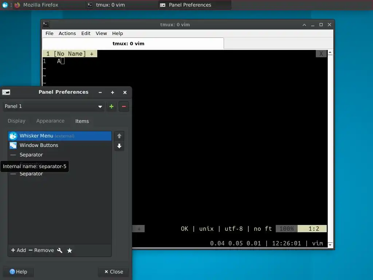Screen dimensions: 373x280
Task: Click the utf-8 encoding status text
Action: point(233,229)
